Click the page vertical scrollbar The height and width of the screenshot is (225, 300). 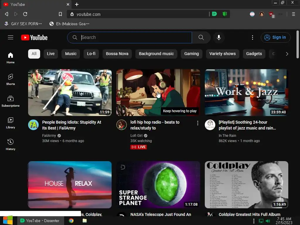click(298, 45)
